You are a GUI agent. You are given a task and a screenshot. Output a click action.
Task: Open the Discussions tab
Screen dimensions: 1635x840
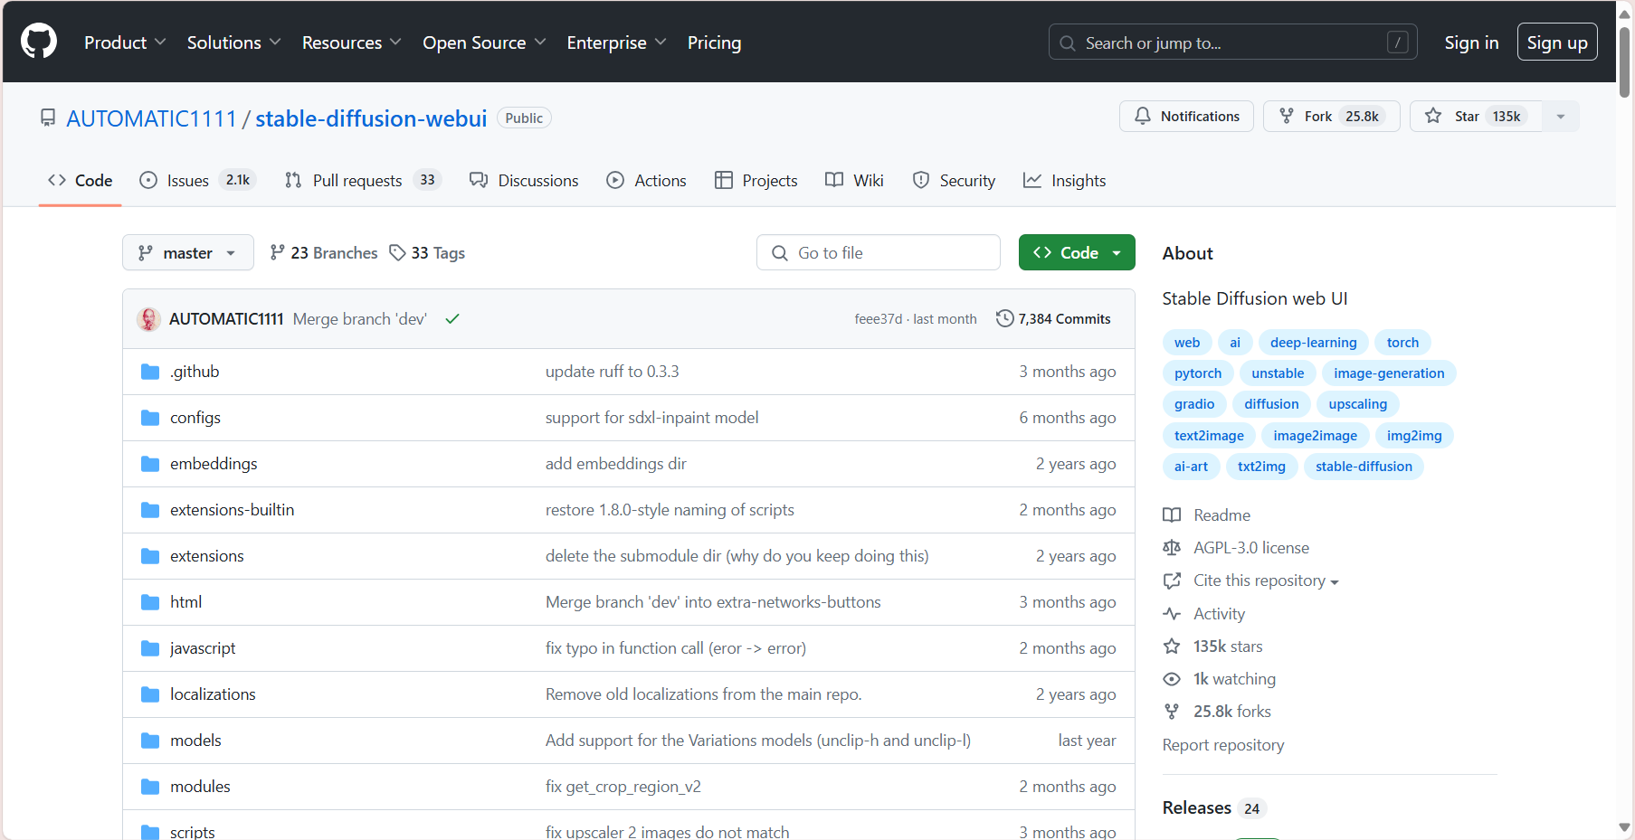point(524,181)
